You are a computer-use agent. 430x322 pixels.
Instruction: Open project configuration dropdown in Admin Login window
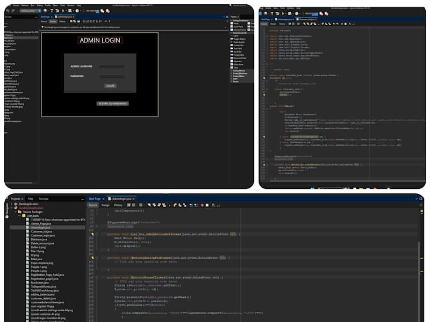pyautogui.click(x=31, y=11)
